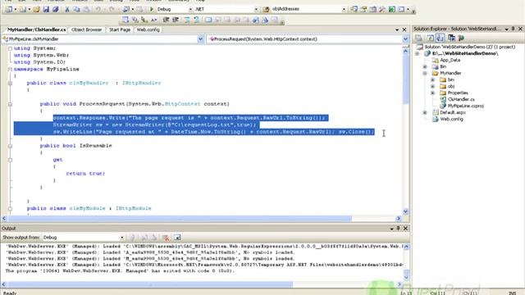Click the code editor horizontal scrollbar
525x295 pixels.
pyautogui.click(x=180, y=219)
